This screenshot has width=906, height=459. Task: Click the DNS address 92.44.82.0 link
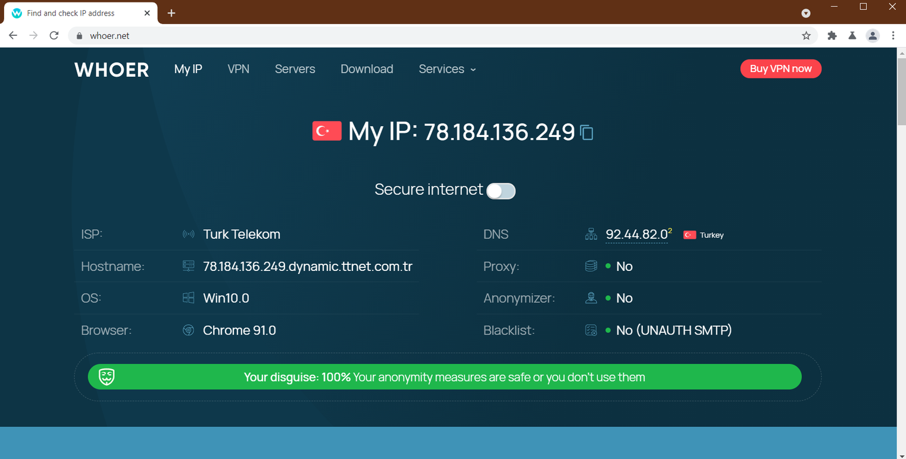pos(636,235)
